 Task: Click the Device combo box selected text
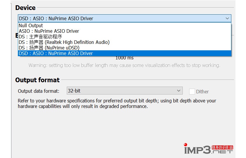click(x=56, y=18)
